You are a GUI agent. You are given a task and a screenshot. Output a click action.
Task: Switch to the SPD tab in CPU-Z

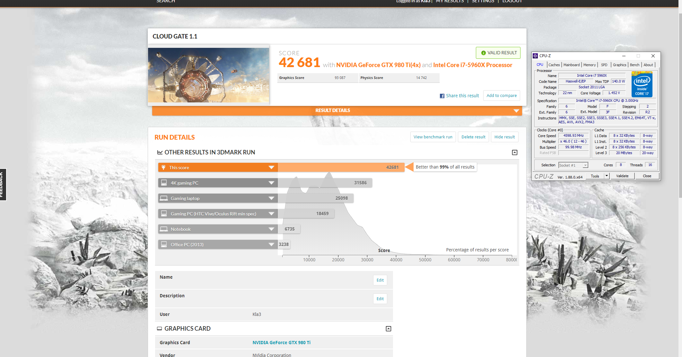[604, 65]
